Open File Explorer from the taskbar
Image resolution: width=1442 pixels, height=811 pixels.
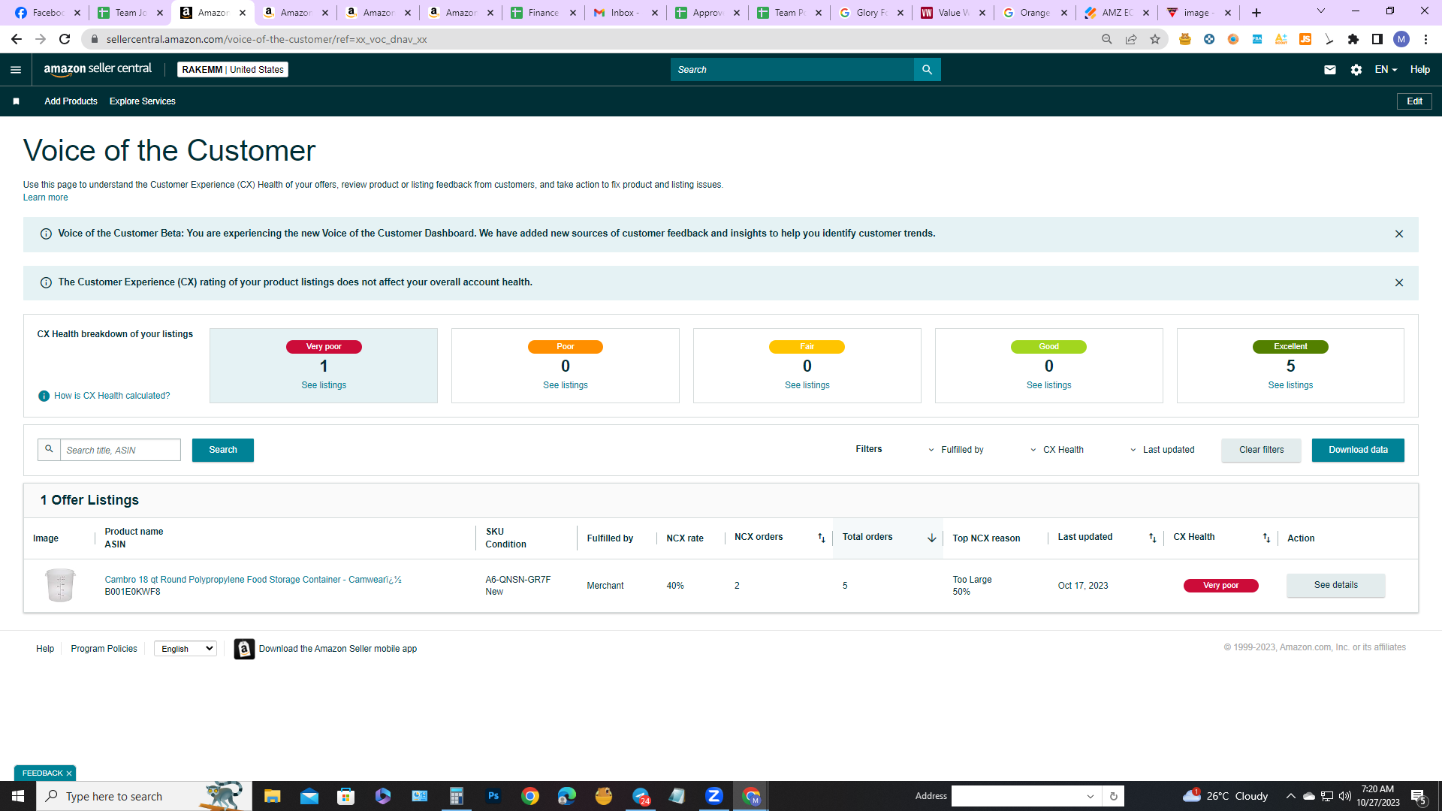click(x=272, y=796)
